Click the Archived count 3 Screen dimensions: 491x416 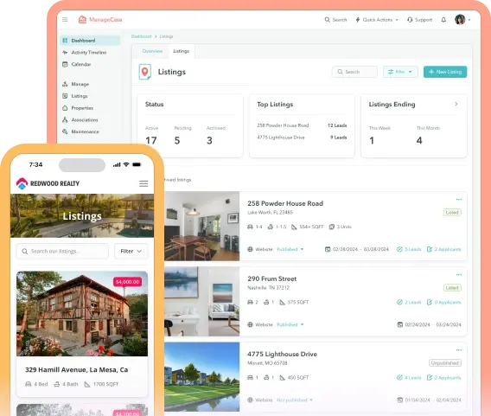209,140
